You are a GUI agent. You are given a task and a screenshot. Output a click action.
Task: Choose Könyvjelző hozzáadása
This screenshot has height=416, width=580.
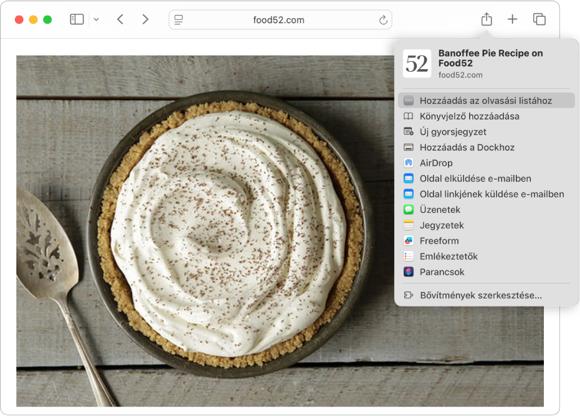[x=487, y=116]
